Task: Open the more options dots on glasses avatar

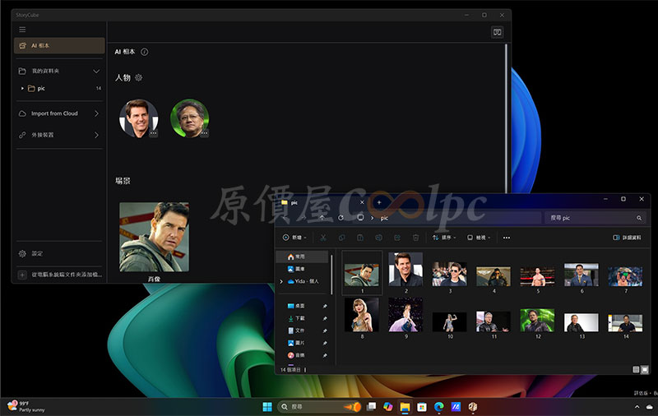Action: (204, 133)
